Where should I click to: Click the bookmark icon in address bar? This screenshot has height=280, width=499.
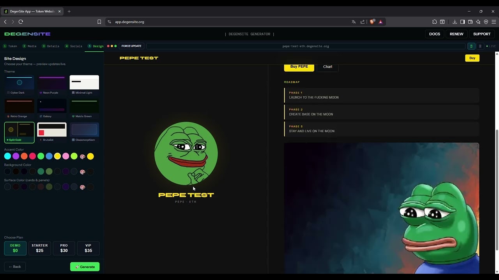click(x=99, y=22)
